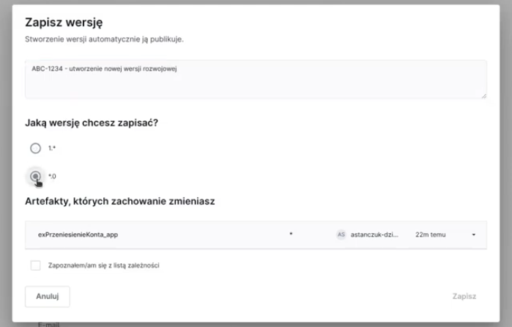Click the Jaką wersję chcesz zapisać? heading

(92, 122)
